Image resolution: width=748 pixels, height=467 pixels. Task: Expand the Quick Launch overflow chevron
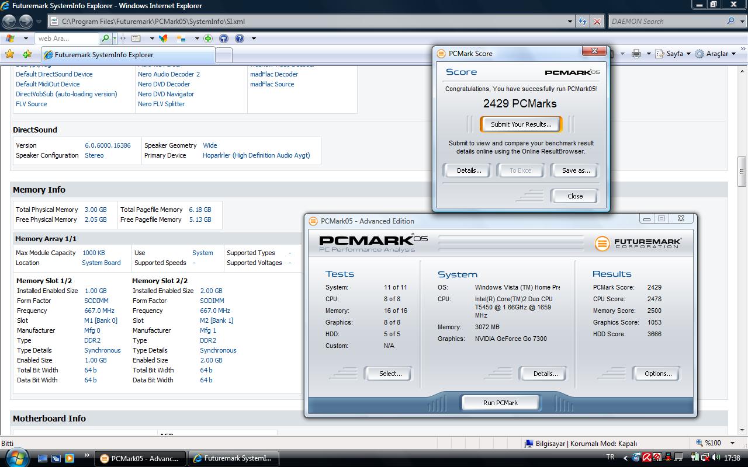[x=87, y=455]
